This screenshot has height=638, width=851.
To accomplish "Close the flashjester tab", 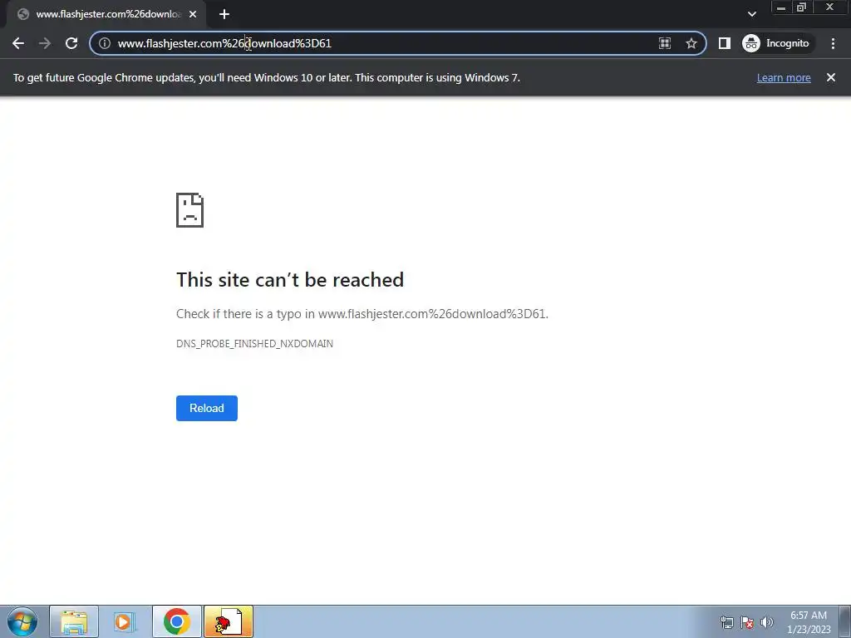I will tap(193, 14).
